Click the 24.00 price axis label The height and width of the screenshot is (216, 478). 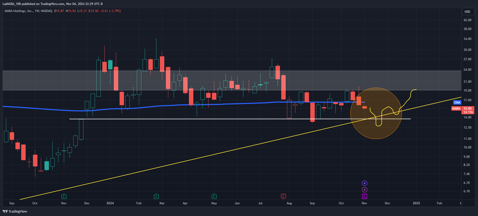pos(467,70)
